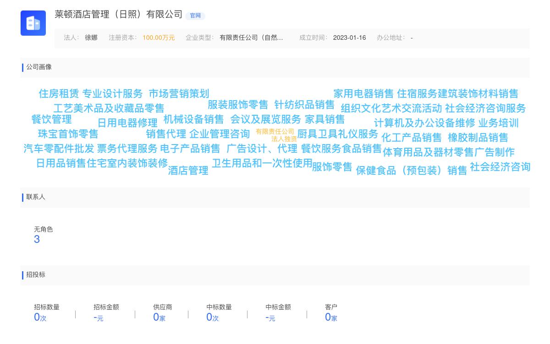Click the 化工产品销售 tag
Image resolution: width=550 pixels, height=344 pixels.
[412, 138]
